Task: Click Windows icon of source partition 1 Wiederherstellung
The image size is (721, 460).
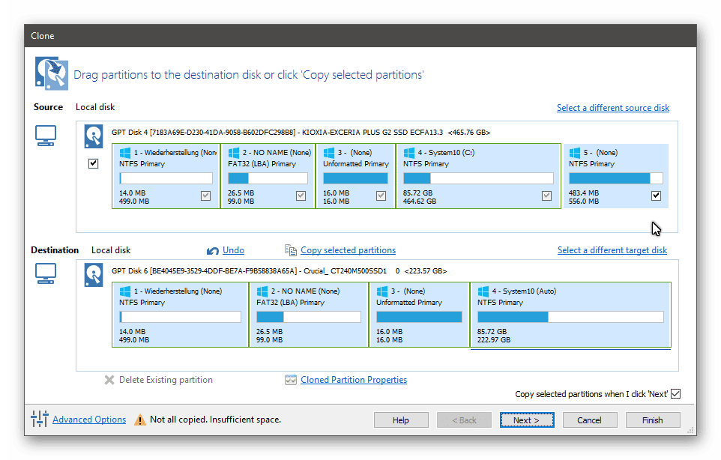Action: click(124, 153)
